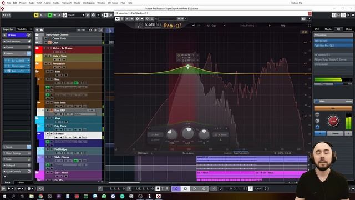Turn the large Pro-Q3 Gain knob
The height and width of the screenshot is (200, 355).
188,133
